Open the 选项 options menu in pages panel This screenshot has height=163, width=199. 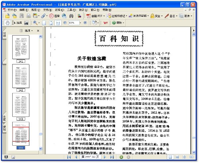29,31
